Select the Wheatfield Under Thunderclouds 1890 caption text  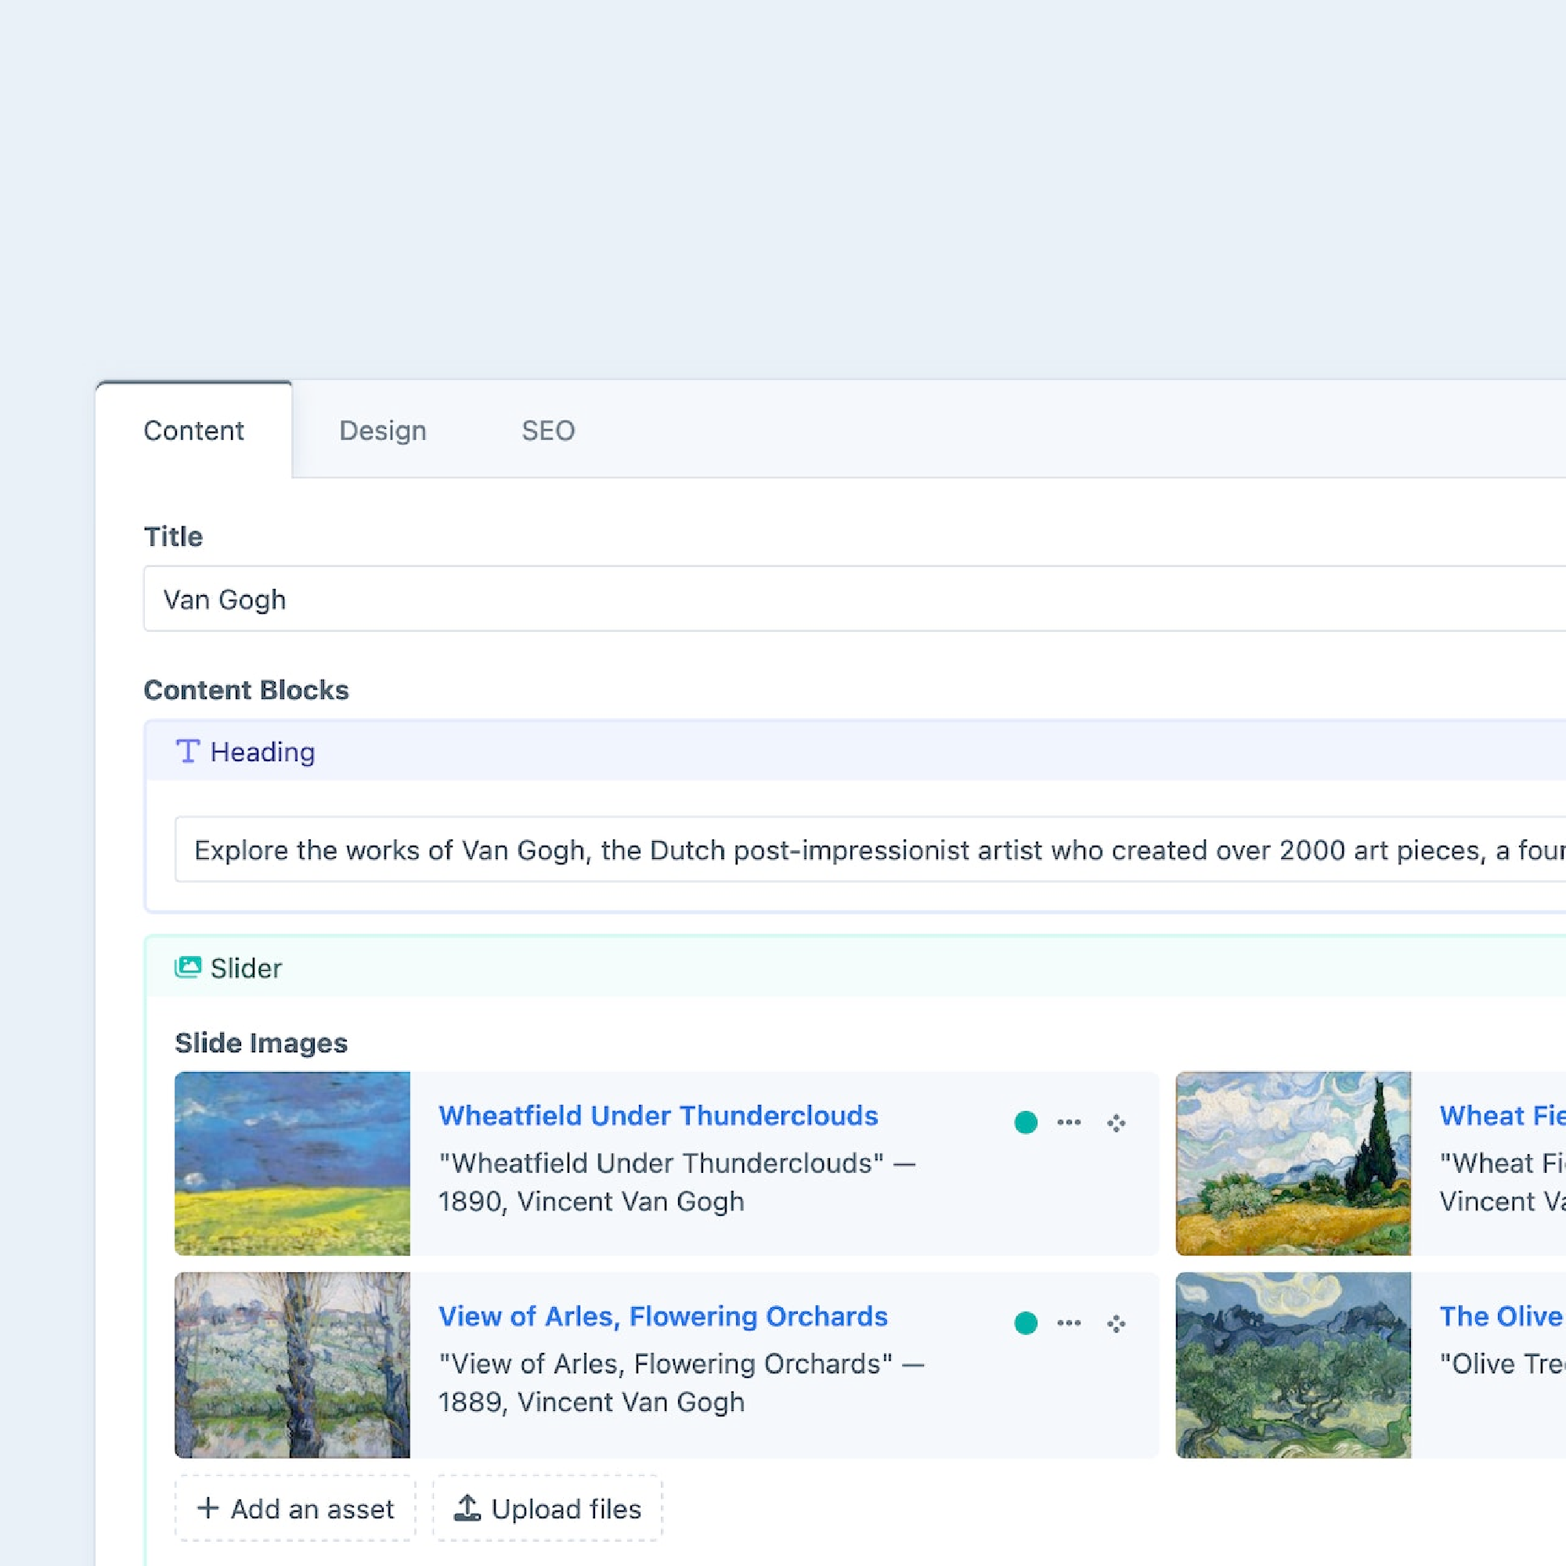pyautogui.click(x=677, y=1182)
